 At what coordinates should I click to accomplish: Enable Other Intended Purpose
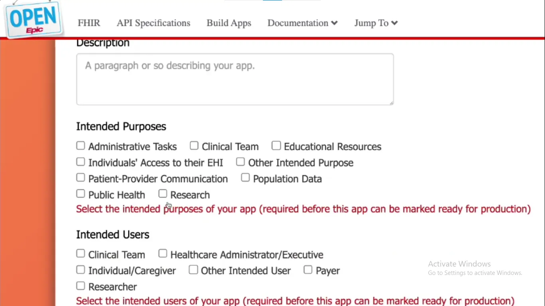(240, 161)
